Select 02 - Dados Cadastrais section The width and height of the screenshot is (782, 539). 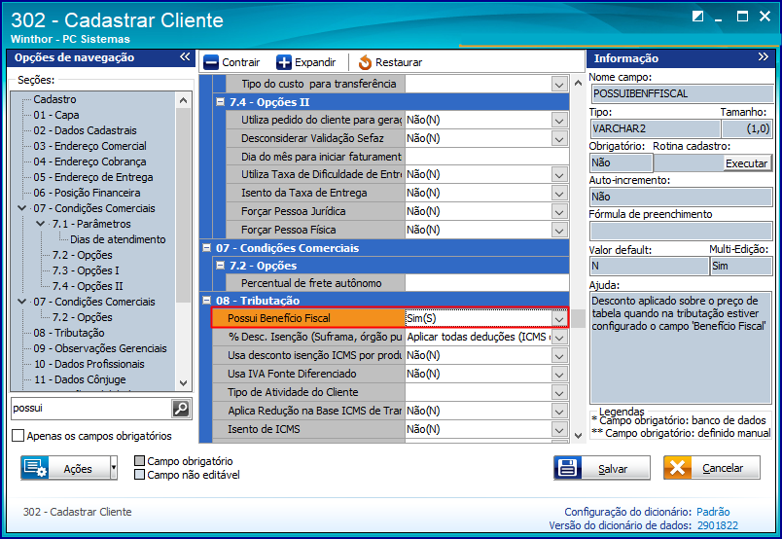pos(85,130)
